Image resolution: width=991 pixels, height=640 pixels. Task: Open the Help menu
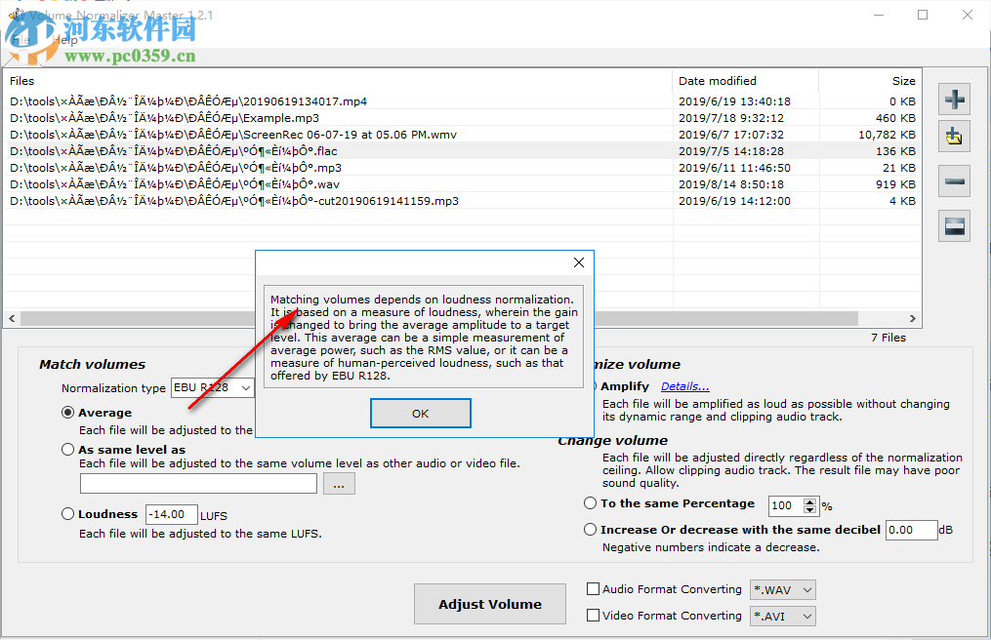point(63,39)
